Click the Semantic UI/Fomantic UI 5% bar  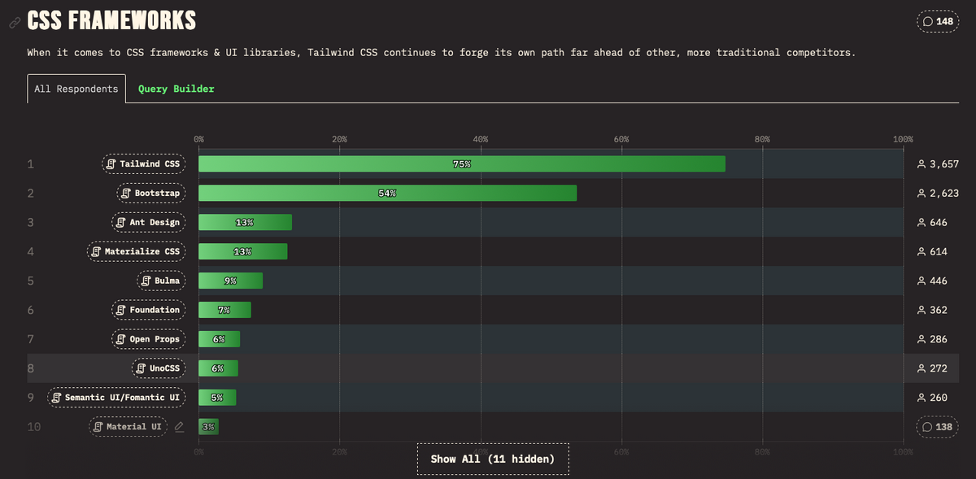click(218, 398)
